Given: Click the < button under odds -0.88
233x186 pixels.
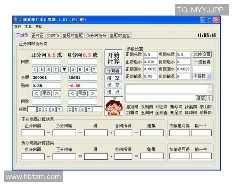Looking at the screenshot, I should (72, 93).
